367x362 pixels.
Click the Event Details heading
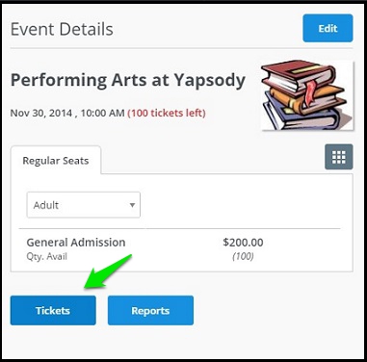(x=62, y=29)
